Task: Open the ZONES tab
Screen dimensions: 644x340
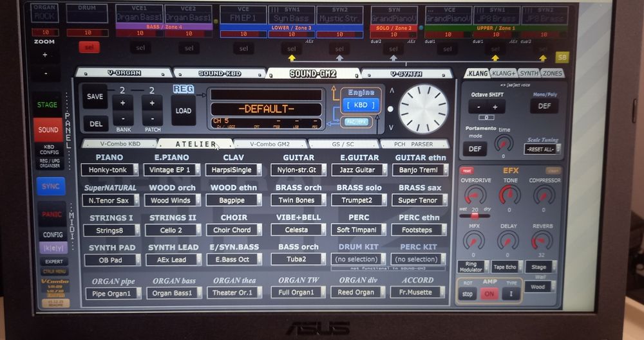Action: 552,73
